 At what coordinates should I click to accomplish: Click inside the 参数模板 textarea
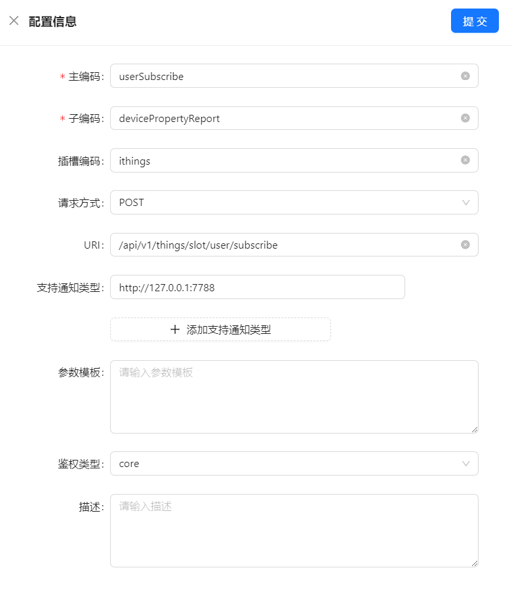click(294, 397)
